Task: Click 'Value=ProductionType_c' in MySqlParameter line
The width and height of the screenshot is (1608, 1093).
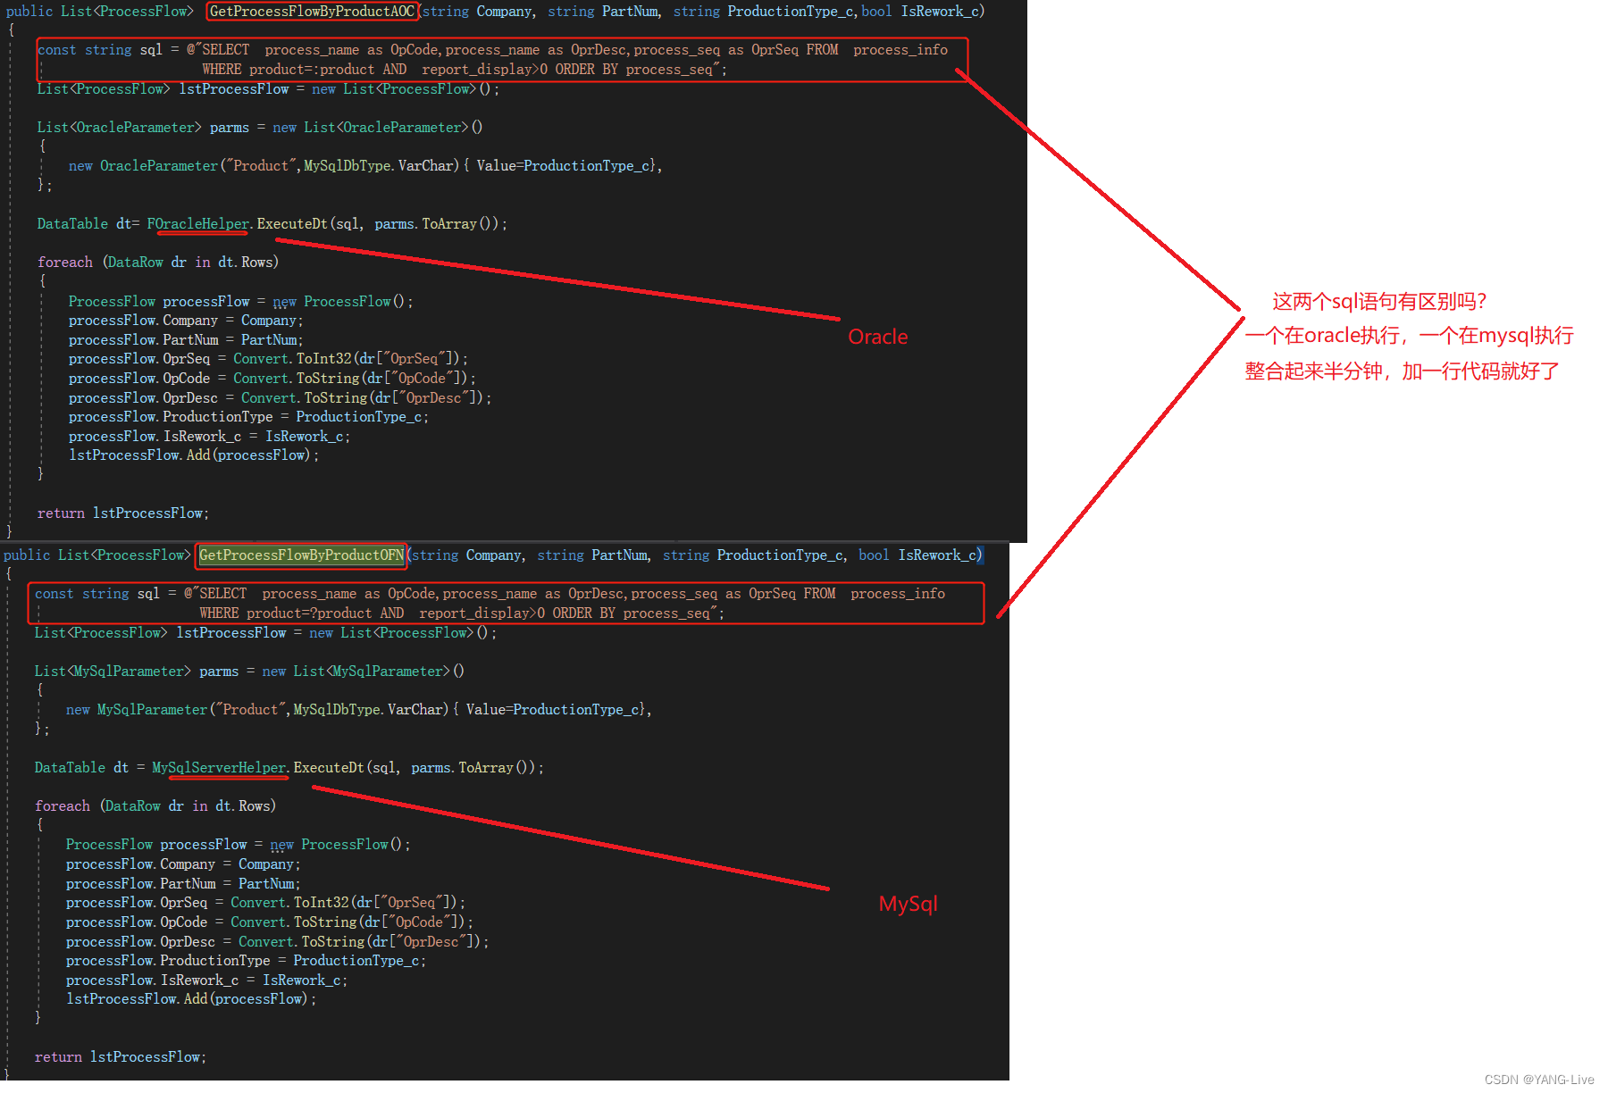Action: (x=552, y=710)
